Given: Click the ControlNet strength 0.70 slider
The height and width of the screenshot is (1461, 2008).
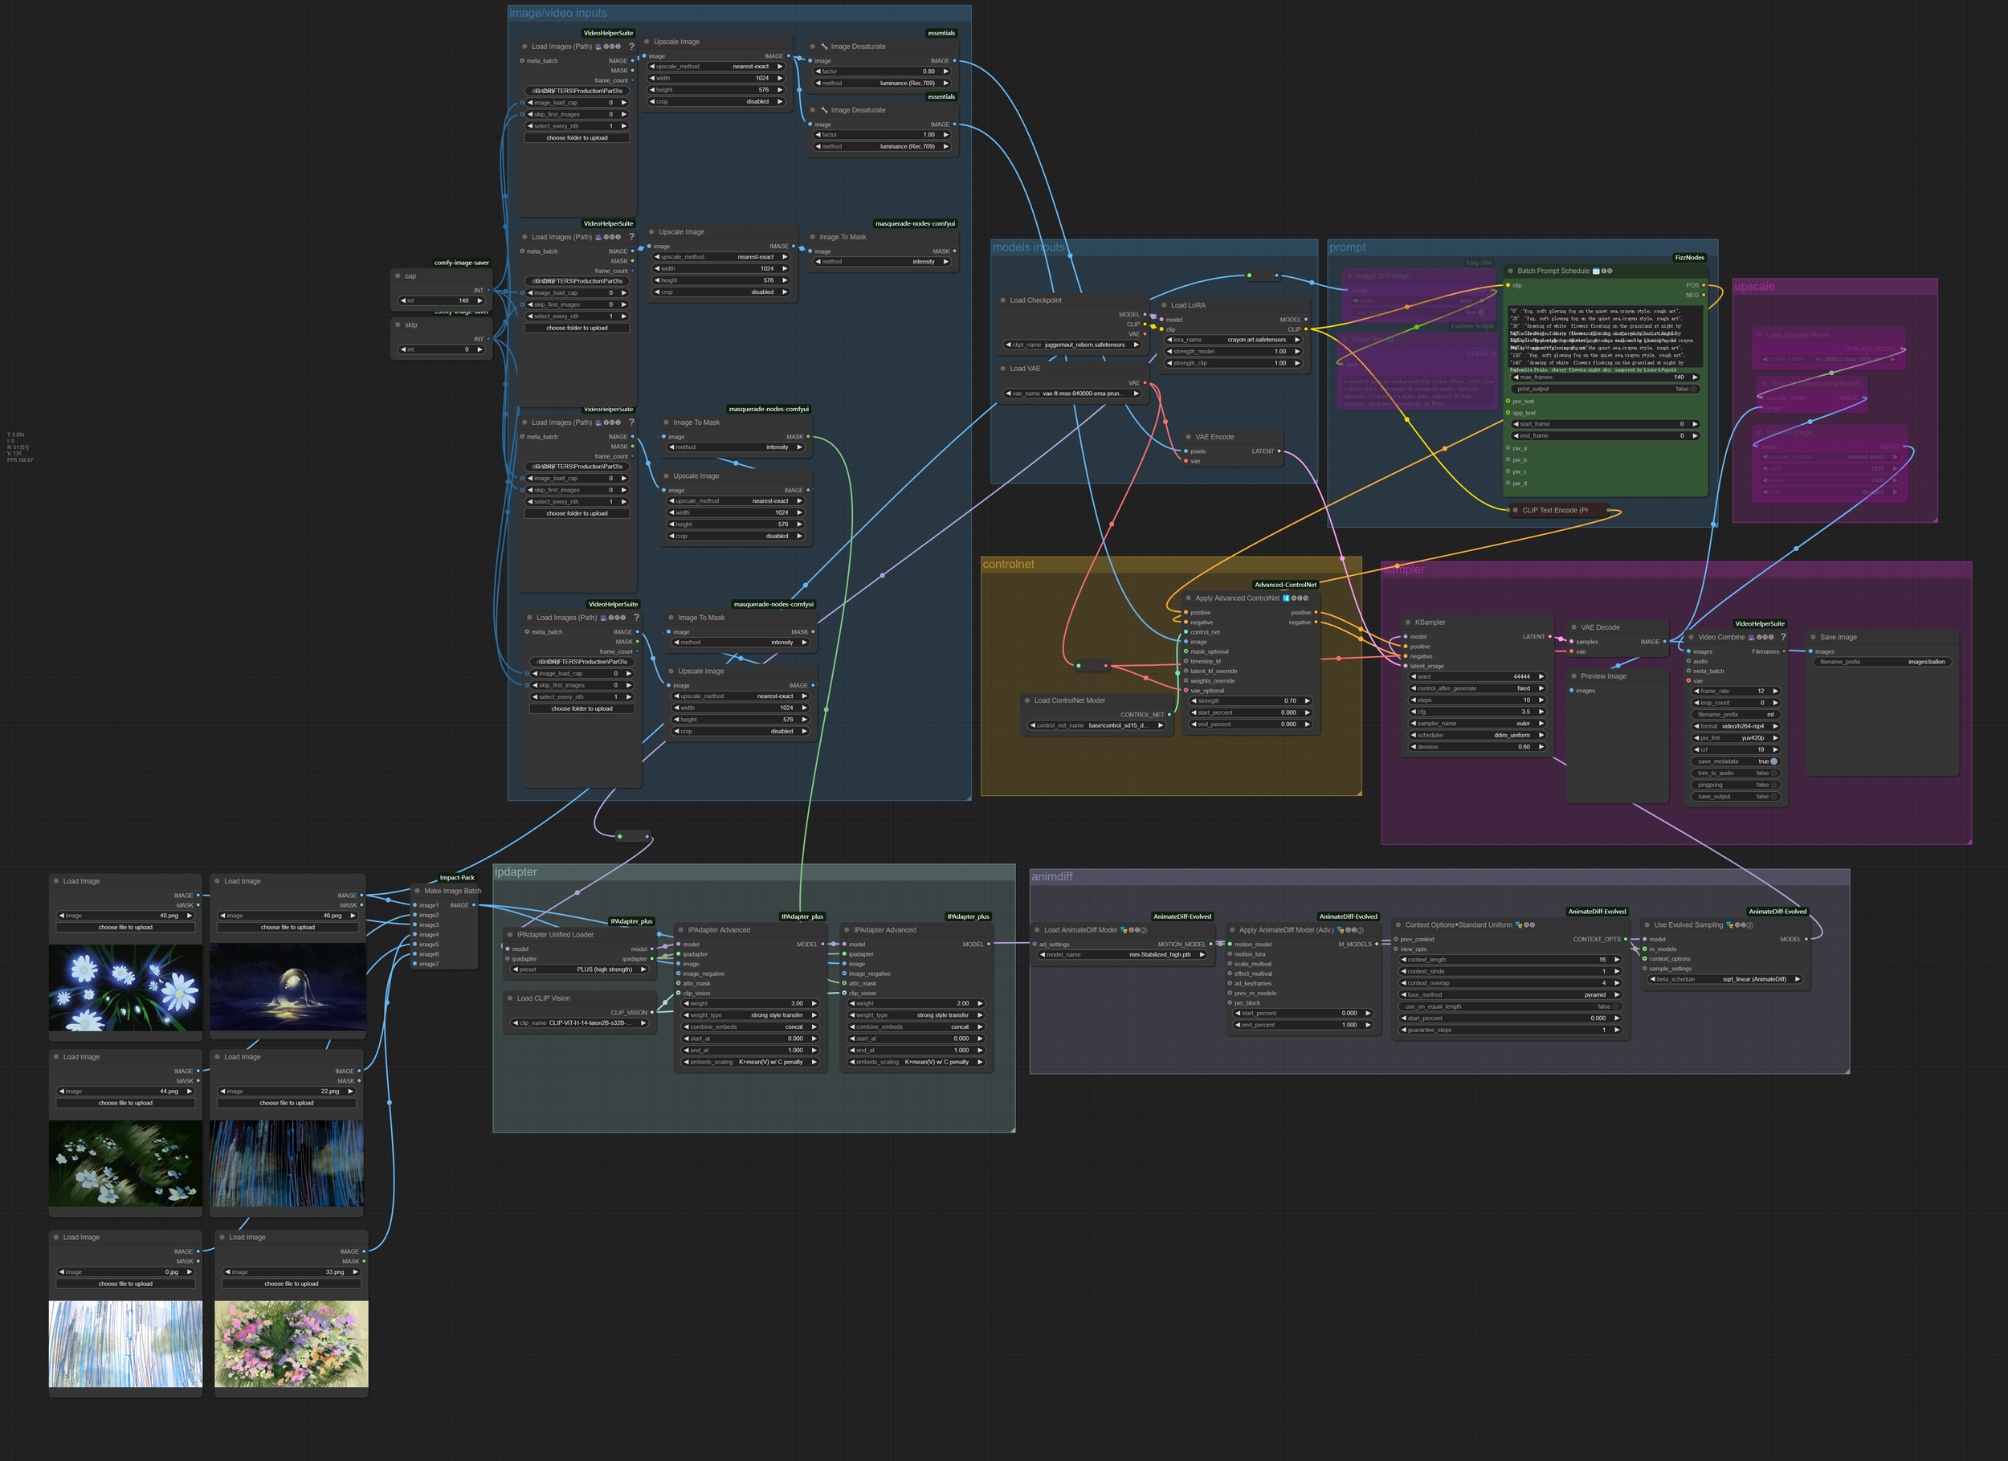Looking at the screenshot, I should click(1250, 700).
